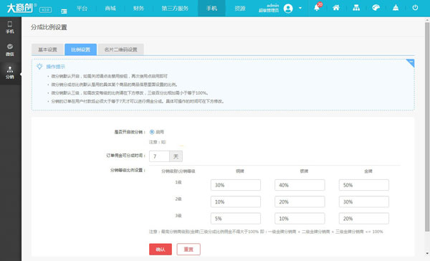Click the 天 unit label
This screenshot has width=430, height=261.
click(176, 156)
